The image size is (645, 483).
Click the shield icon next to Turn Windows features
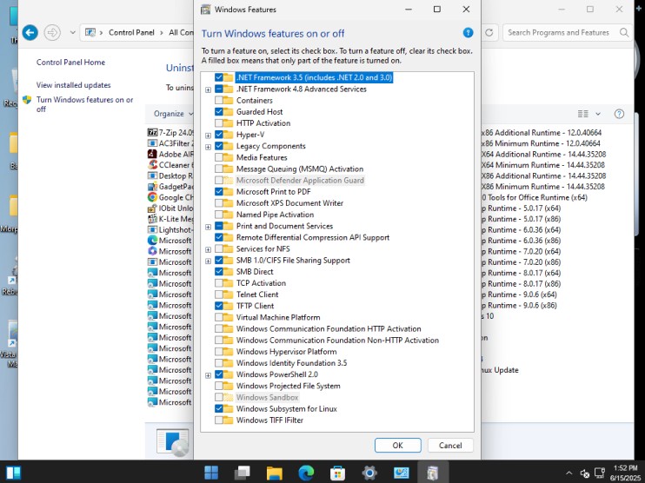point(27,100)
